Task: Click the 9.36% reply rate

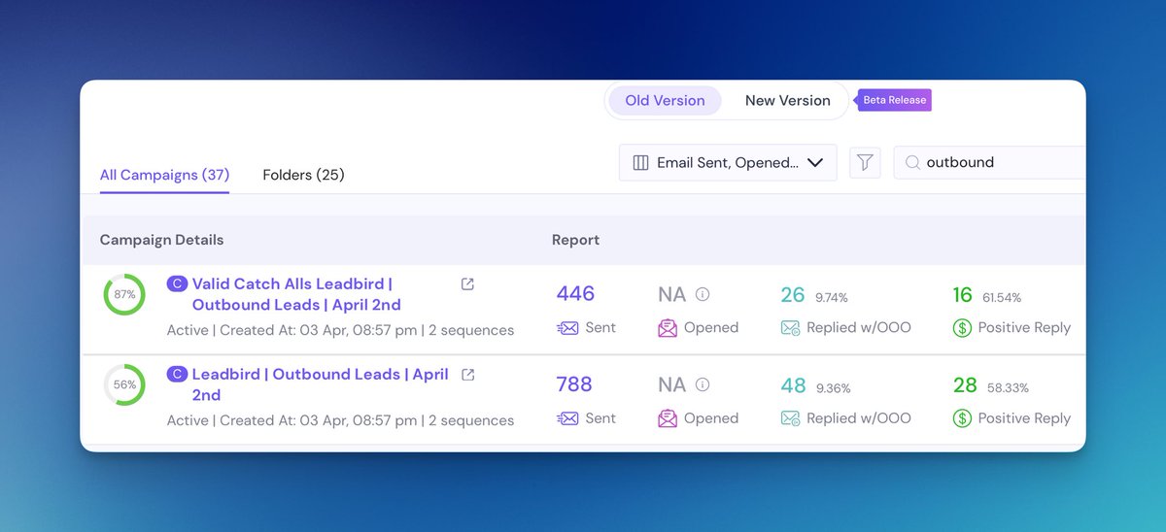Action: pyautogui.click(x=833, y=387)
